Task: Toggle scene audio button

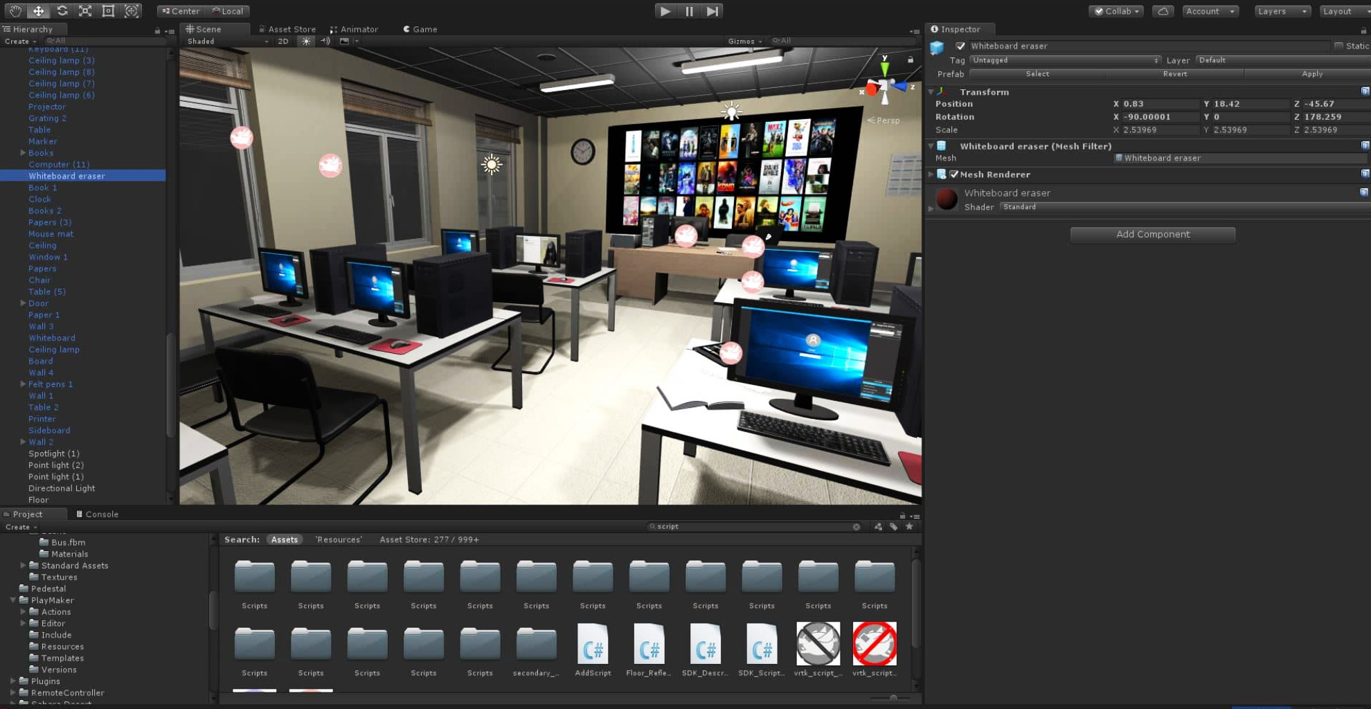Action: (325, 41)
